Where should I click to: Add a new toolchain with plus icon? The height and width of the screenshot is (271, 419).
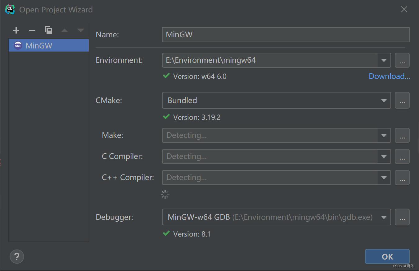16,30
